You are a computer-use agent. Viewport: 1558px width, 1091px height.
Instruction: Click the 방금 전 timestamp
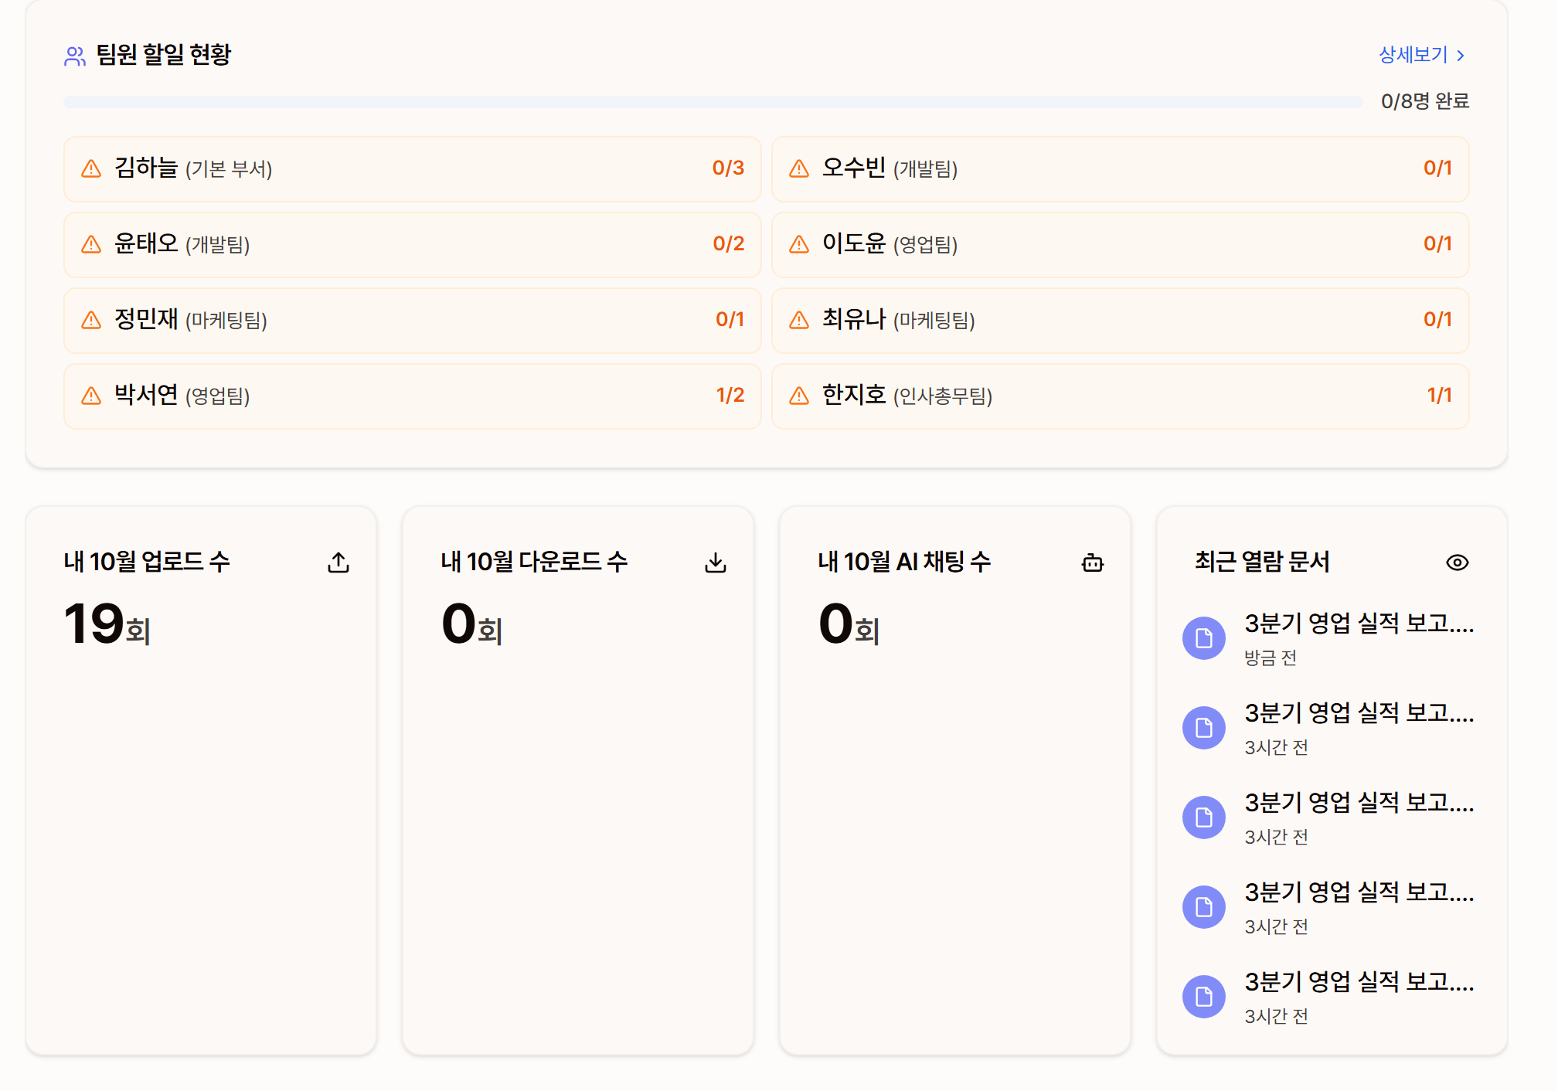(x=1271, y=658)
